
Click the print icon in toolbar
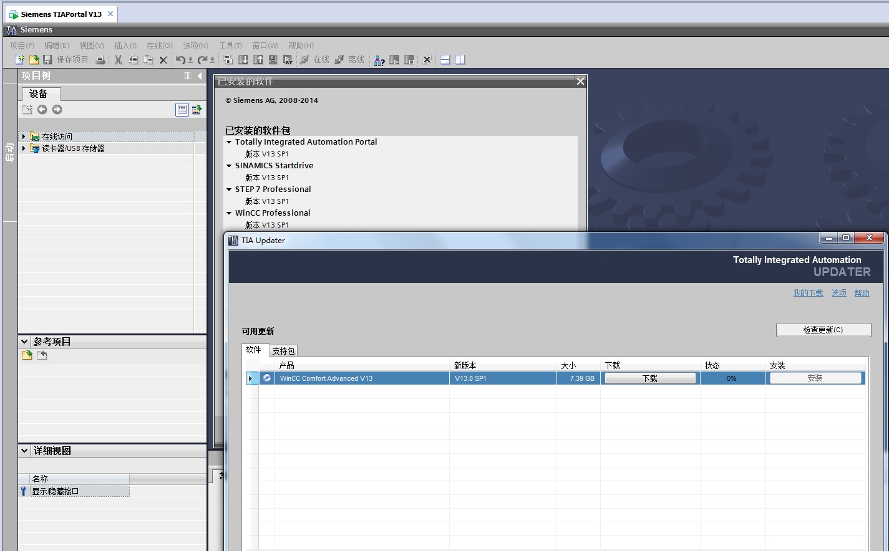[100, 60]
